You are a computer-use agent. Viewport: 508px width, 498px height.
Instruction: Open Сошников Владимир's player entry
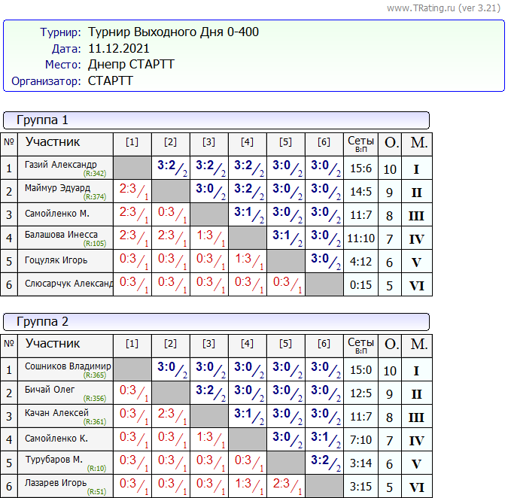(x=68, y=366)
